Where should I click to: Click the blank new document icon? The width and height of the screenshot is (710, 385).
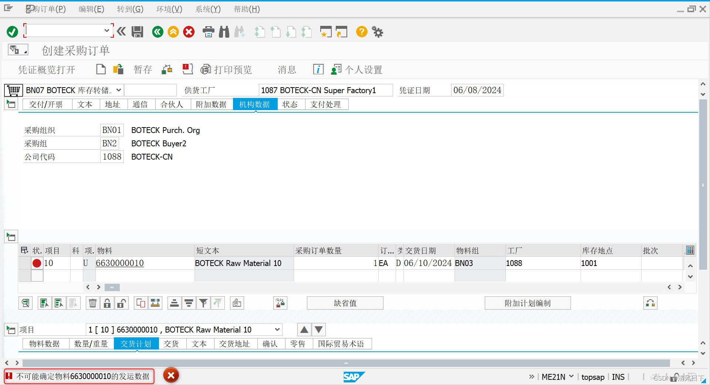tap(101, 69)
